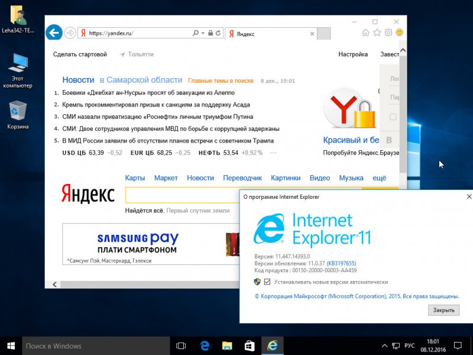Open the news item about Алеппо evacuation
Viewport: 473px width, 355px height.
(148, 93)
